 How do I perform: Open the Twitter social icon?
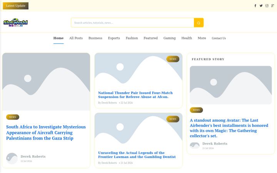click(x=261, y=6)
